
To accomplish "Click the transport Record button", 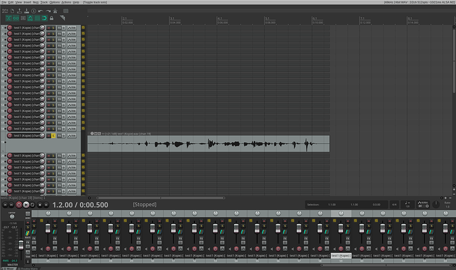I will click(19, 205).
